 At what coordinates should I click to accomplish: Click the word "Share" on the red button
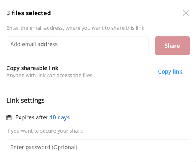172,46
